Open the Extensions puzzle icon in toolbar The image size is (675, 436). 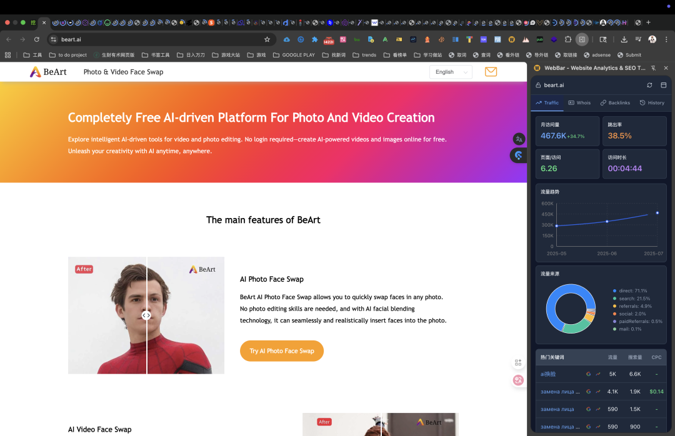[567, 39]
